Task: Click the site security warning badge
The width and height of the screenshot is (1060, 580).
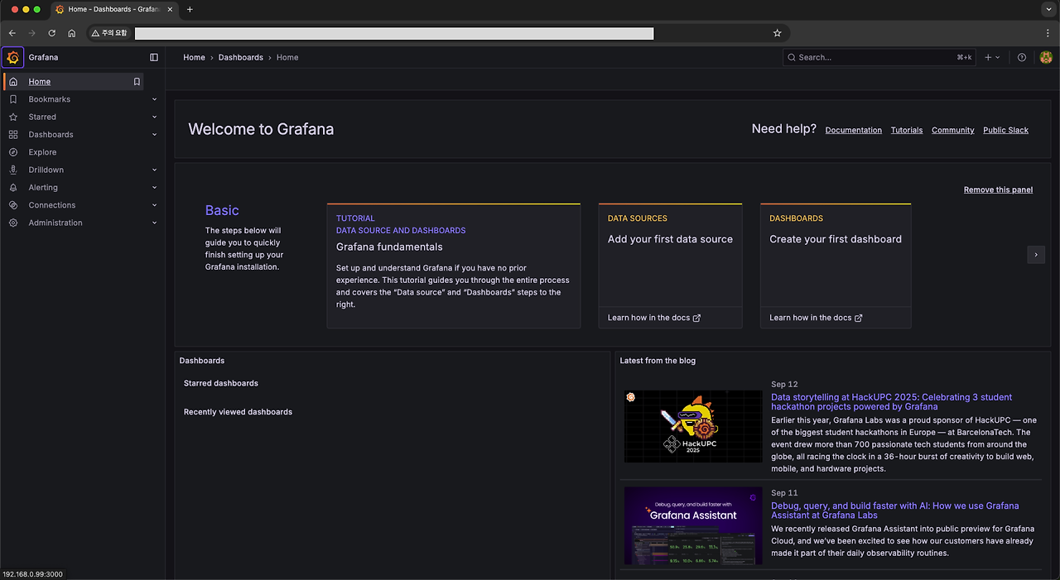Action: point(109,33)
